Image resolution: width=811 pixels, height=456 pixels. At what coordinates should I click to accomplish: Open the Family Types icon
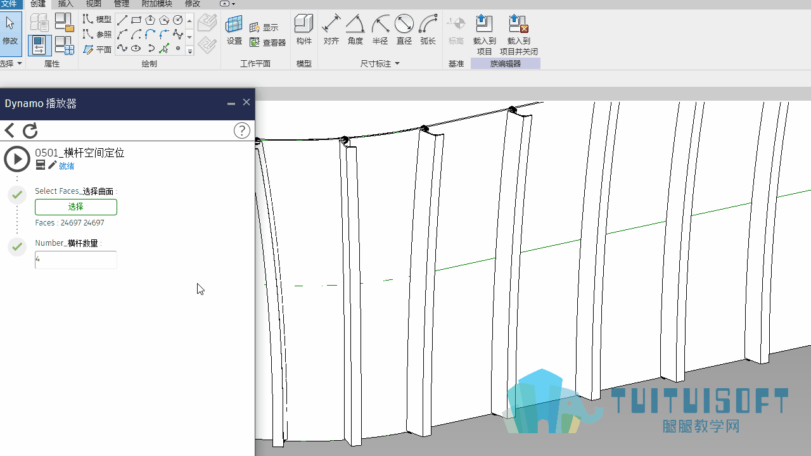(64, 46)
